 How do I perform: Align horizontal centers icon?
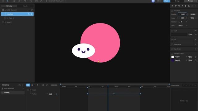tap(176, 6)
